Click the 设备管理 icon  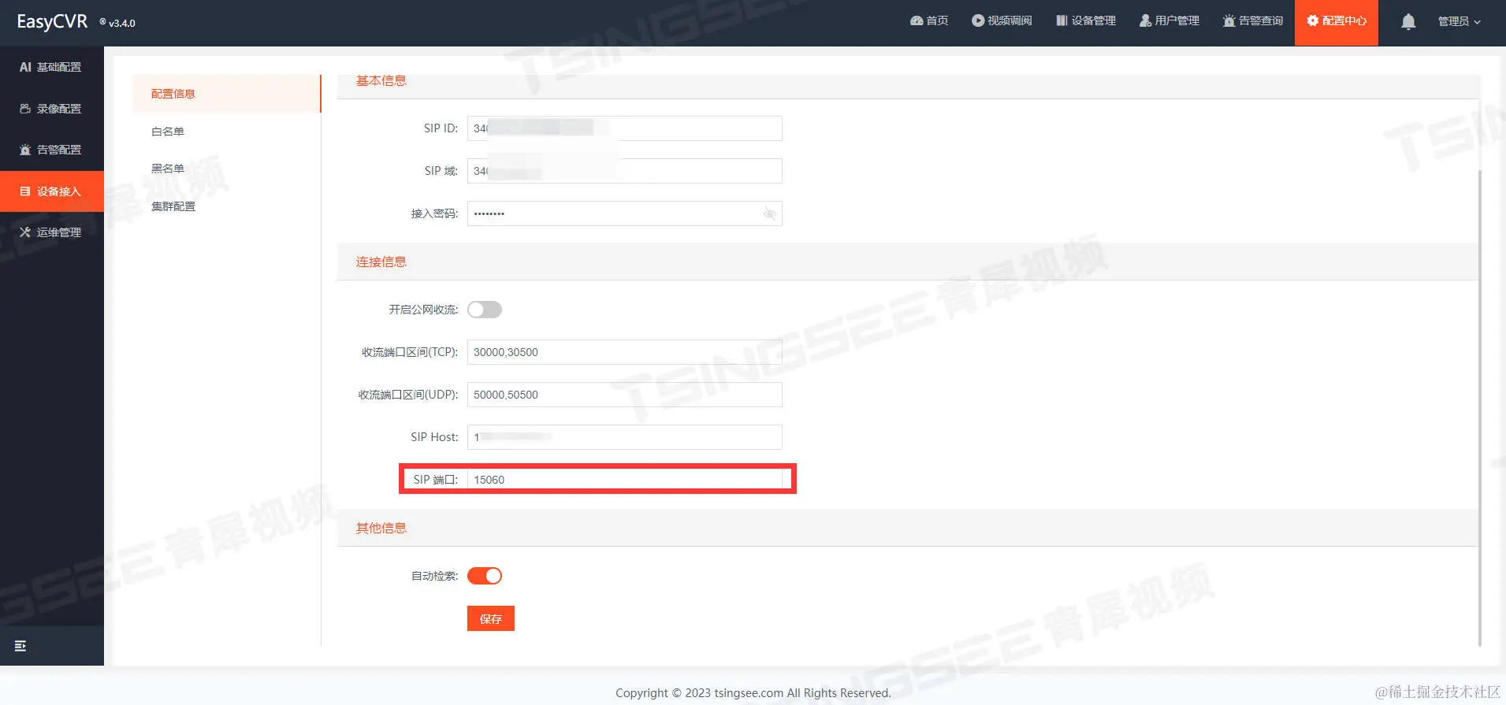[x=1062, y=20]
